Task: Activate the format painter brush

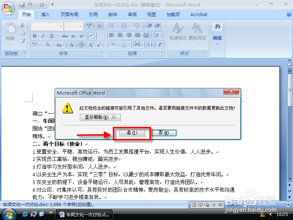Action: click(22, 41)
